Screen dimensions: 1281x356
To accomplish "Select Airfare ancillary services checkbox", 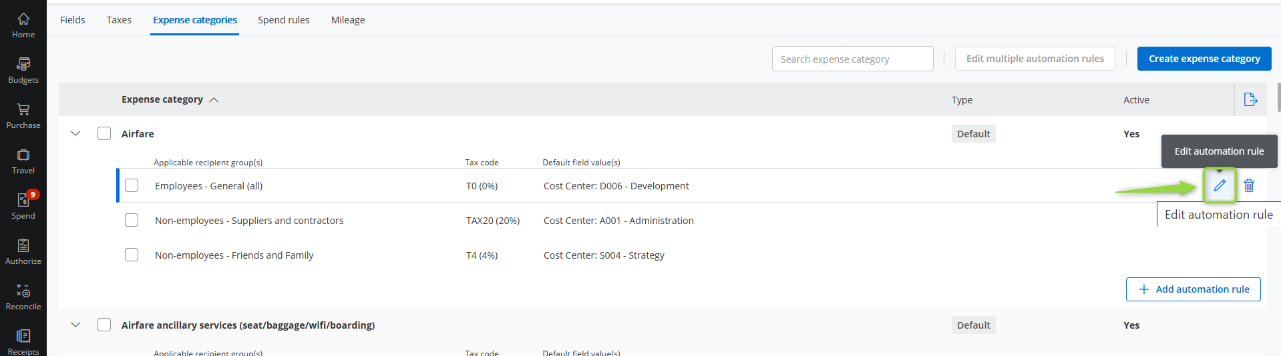I will (104, 325).
